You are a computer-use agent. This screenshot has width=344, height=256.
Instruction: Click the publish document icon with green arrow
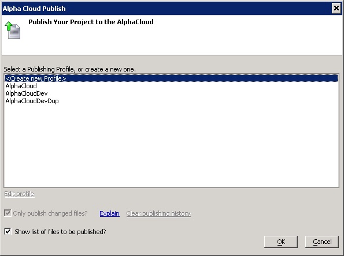[13, 30]
